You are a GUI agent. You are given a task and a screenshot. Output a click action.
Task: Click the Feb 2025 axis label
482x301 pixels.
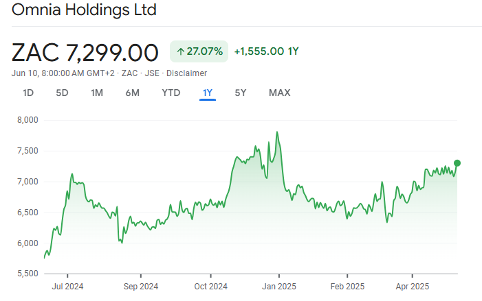click(x=347, y=287)
